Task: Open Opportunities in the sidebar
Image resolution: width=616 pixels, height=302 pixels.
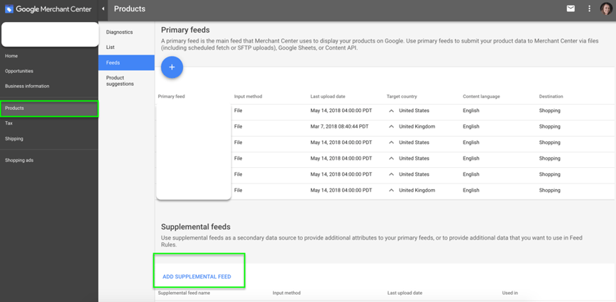Action: point(19,71)
